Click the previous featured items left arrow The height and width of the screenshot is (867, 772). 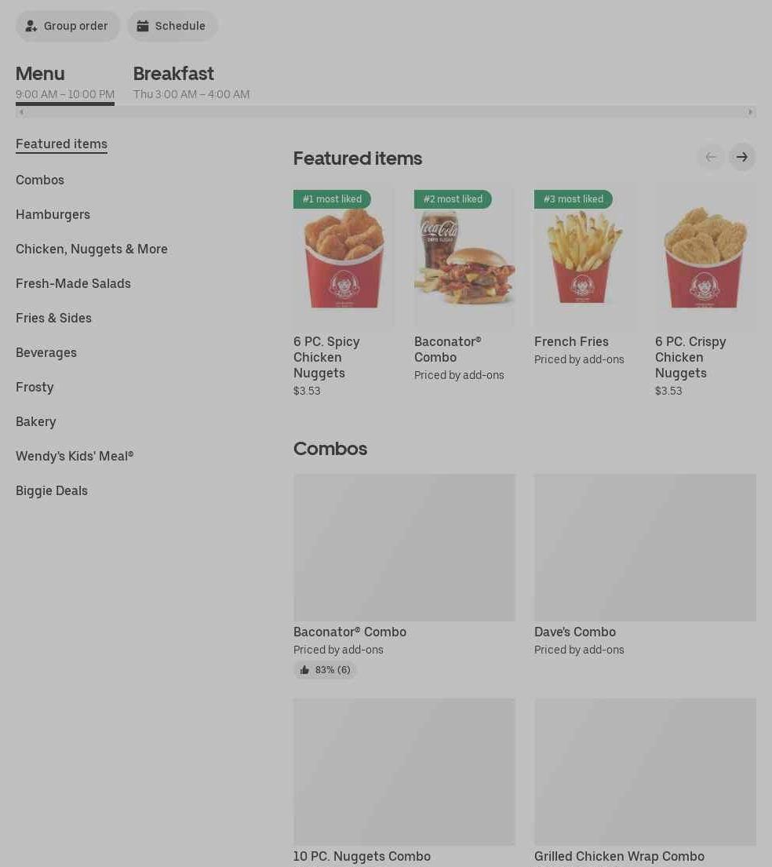click(x=711, y=157)
